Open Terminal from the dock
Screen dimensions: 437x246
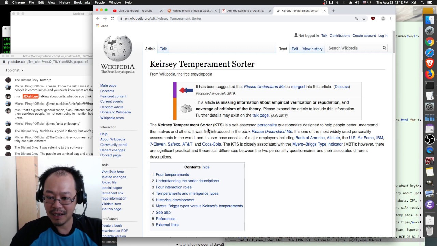430,85
